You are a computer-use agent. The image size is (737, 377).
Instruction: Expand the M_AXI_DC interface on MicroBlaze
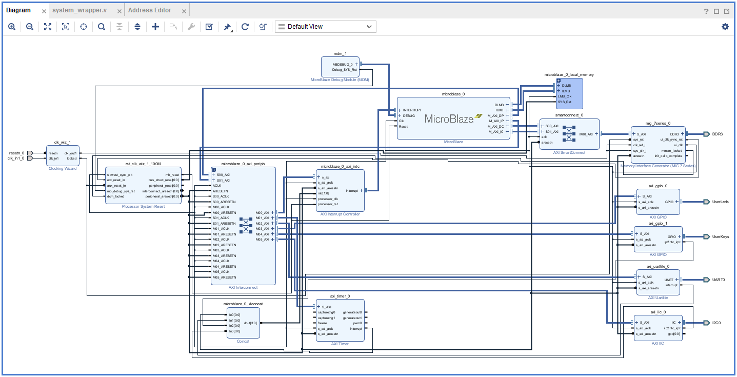pyautogui.click(x=507, y=126)
